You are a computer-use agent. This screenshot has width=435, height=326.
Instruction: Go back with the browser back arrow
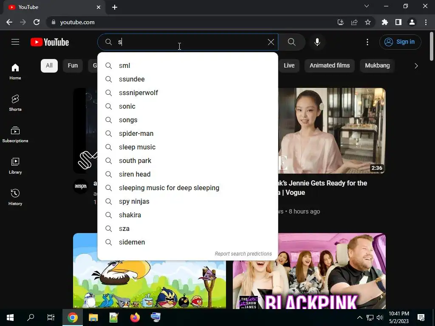(x=9, y=22)
